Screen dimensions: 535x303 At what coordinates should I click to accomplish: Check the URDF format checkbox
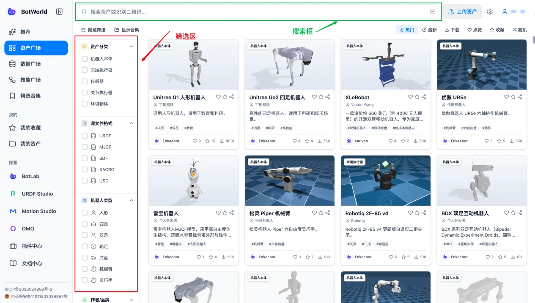coord(85,136)
